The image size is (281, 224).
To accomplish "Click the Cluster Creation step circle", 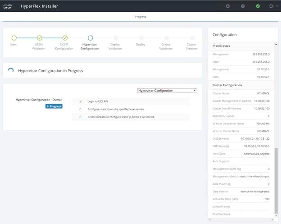I will tap(192, 38).
